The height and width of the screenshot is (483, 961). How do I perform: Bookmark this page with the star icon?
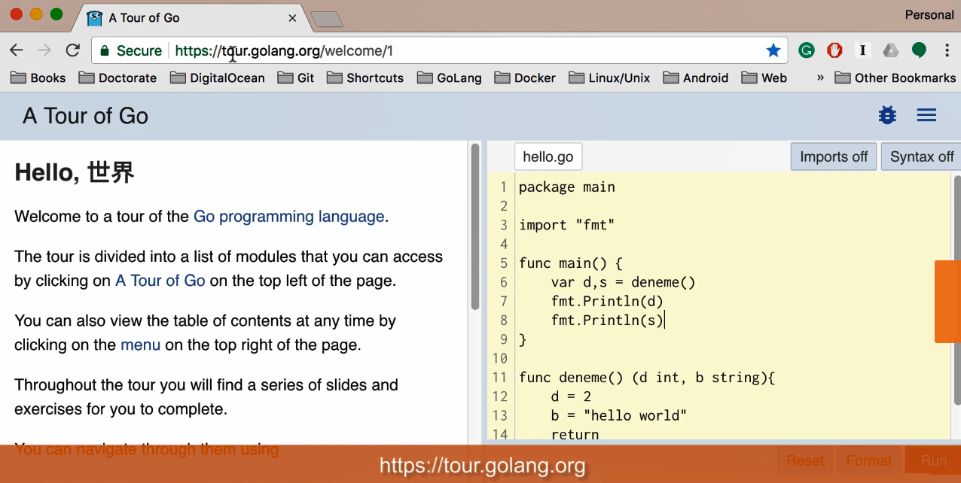click(773, 50)
